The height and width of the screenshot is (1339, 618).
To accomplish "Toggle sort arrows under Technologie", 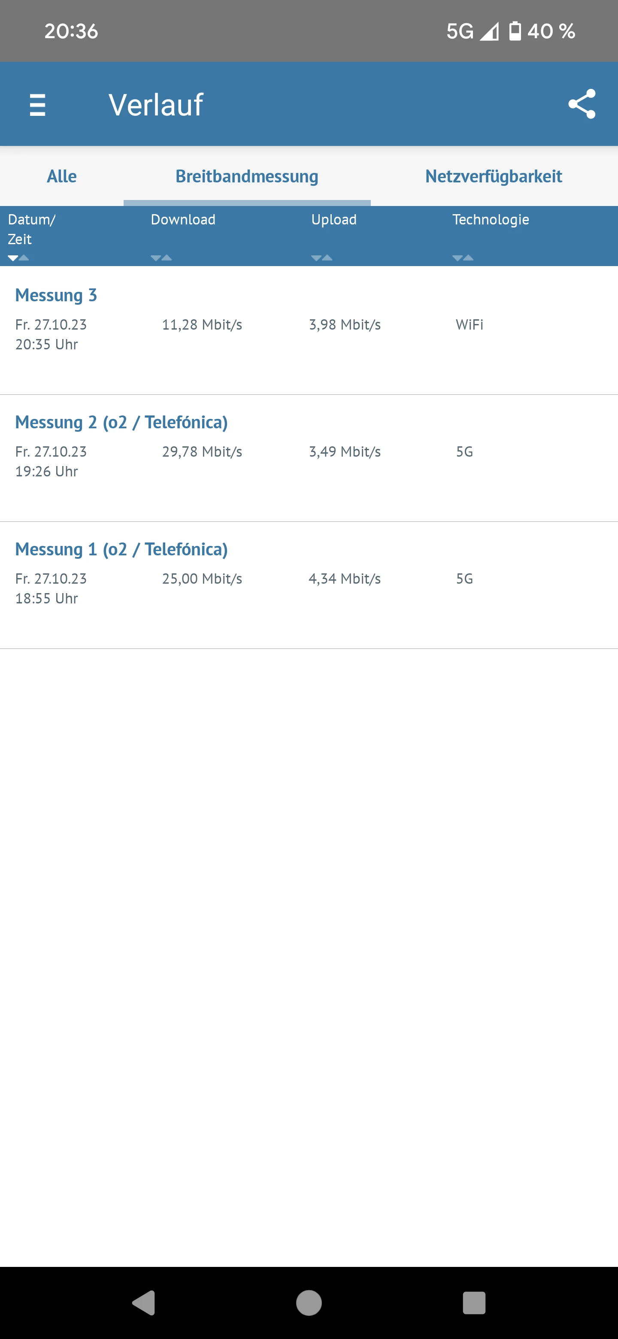I will pyautogui.click(x=463, y=258).
